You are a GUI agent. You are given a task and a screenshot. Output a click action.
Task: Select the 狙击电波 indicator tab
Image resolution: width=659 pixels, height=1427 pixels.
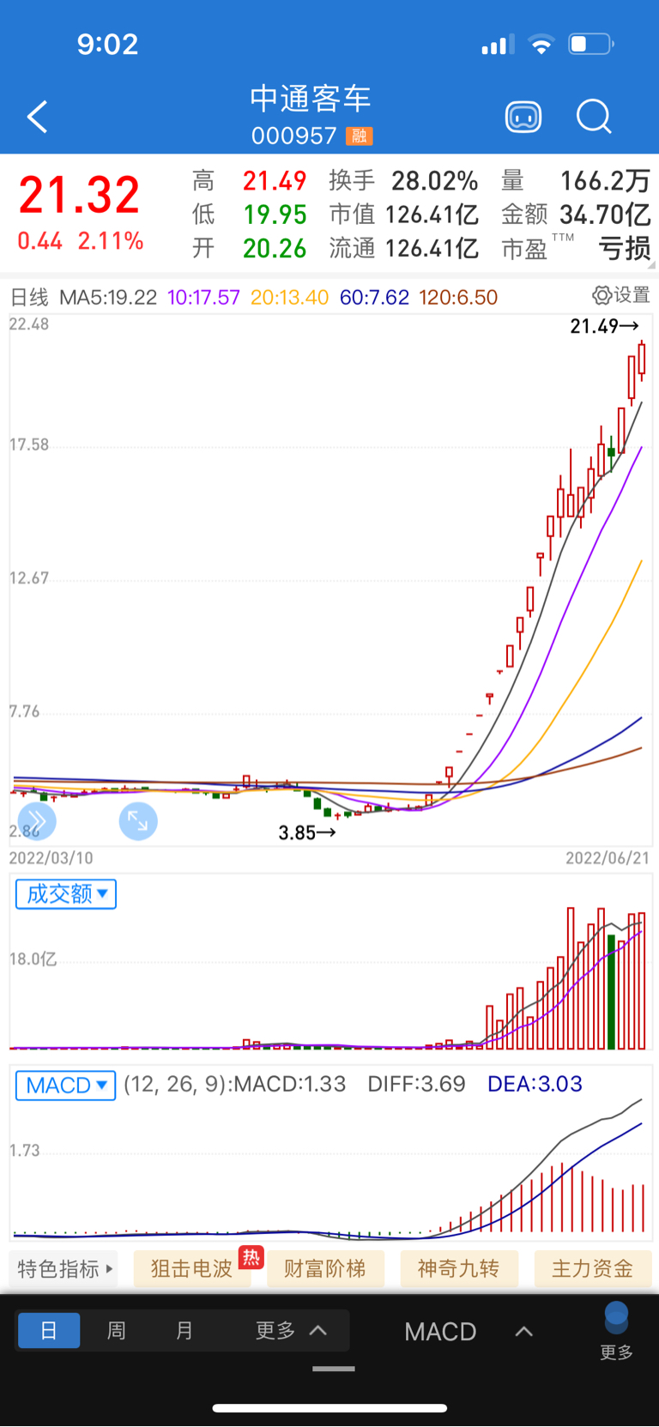pyautogui.click(x=192, y=1269)
